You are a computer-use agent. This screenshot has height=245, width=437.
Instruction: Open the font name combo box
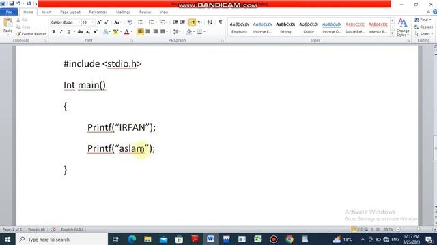66,22
